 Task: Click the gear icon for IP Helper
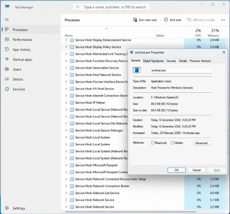click(x=72, y=103)
